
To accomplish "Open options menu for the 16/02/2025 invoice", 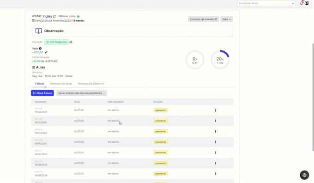I will (x=215, y=110).
